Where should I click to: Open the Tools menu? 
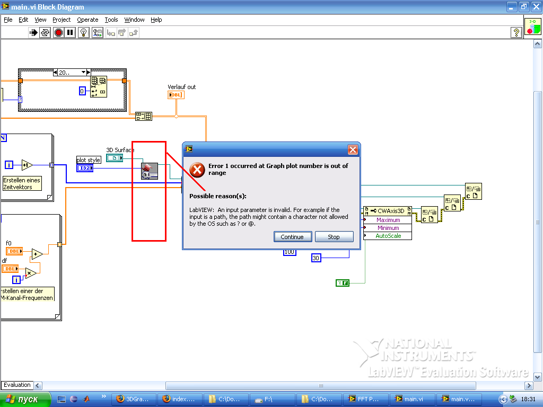(x=111, y=20)
